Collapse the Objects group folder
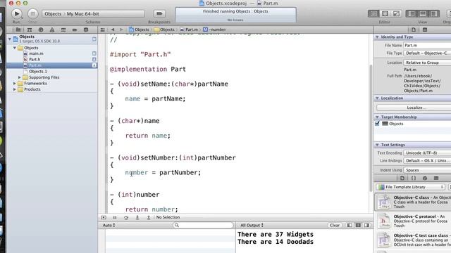The width and height of the screenshot is (451, 253). (15, 48)
